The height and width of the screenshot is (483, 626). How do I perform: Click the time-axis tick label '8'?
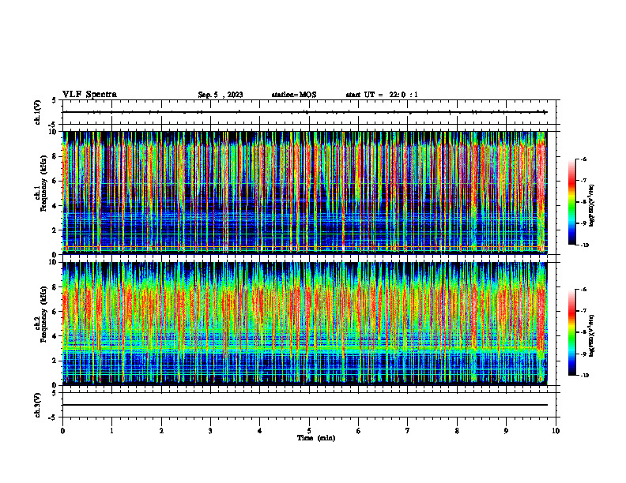(457, 431)
